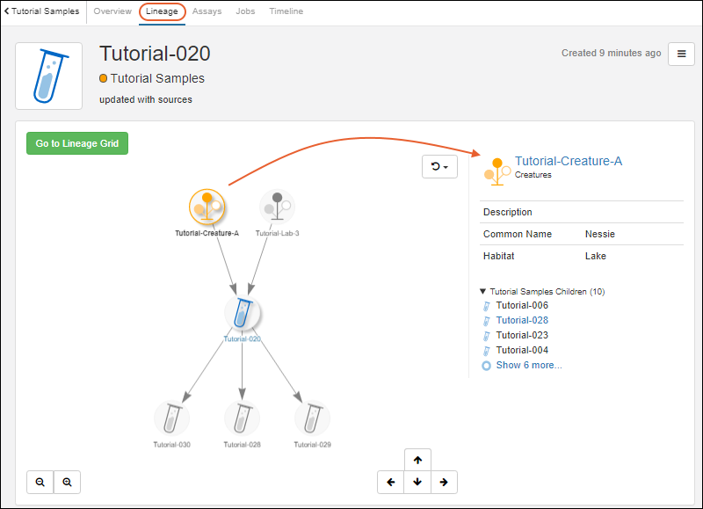Zoom in the lineage graph
703x509 pixels.
tap(67, 482)
